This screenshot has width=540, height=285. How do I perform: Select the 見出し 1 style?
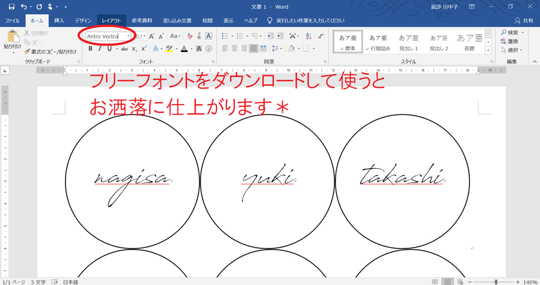click(408, 42)
